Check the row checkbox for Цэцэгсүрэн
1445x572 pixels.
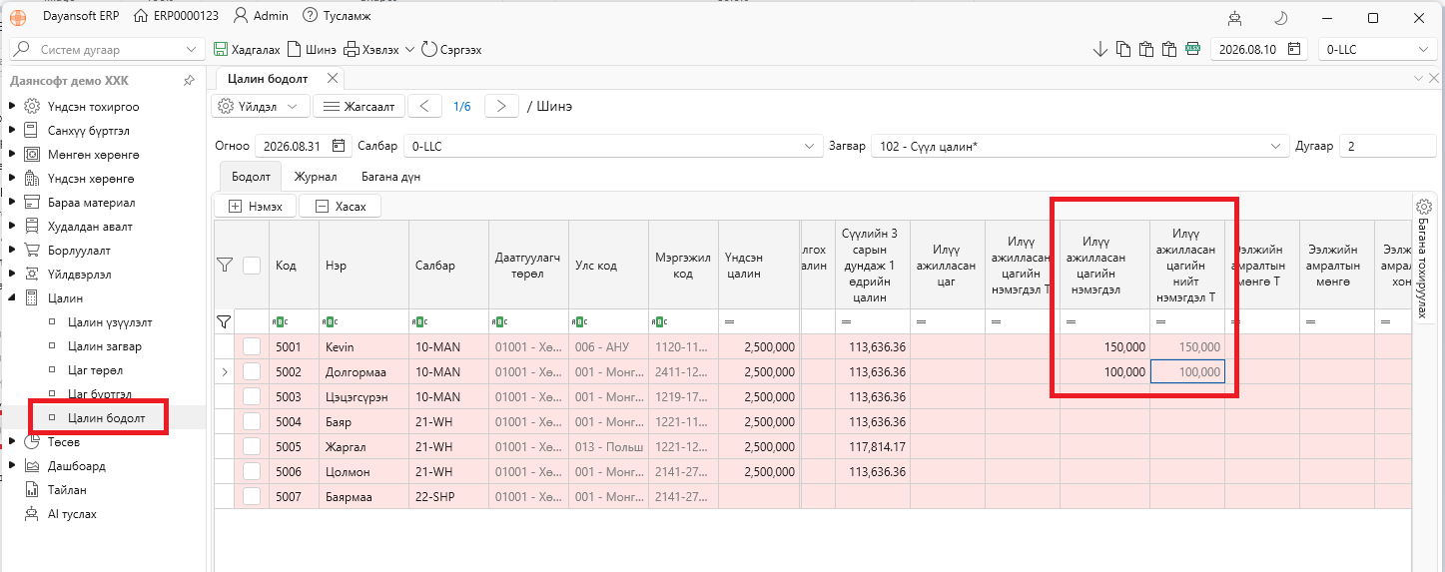click(x=252, y=396)
